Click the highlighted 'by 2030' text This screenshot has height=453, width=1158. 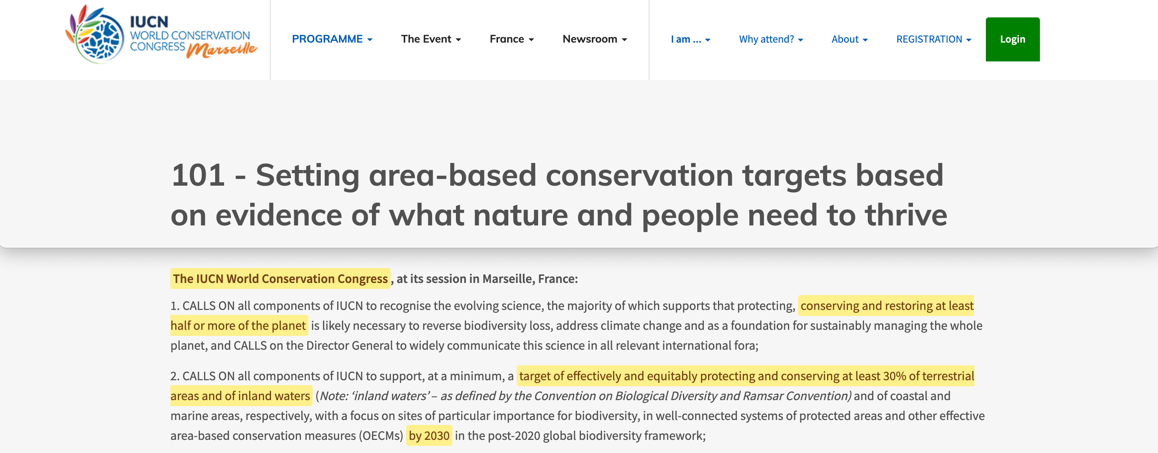pyautogui.click(x=429, y=436)
